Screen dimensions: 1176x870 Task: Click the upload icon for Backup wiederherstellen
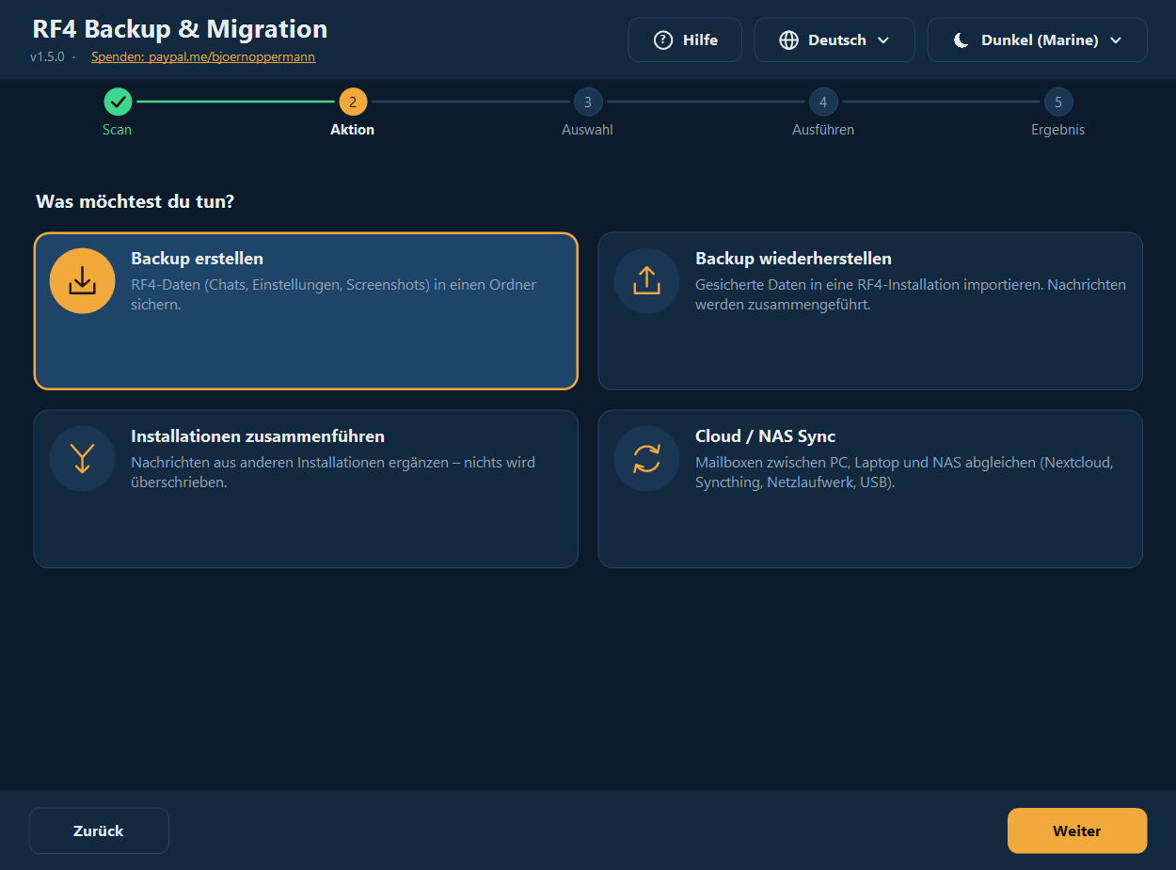point(647,280)
